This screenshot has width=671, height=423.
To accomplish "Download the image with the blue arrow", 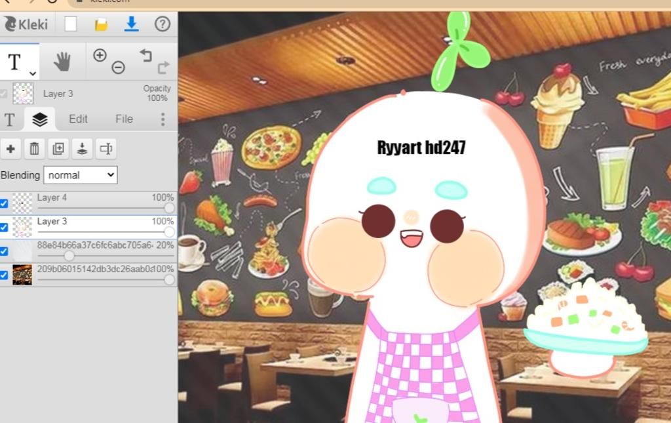I will point(131,24).
